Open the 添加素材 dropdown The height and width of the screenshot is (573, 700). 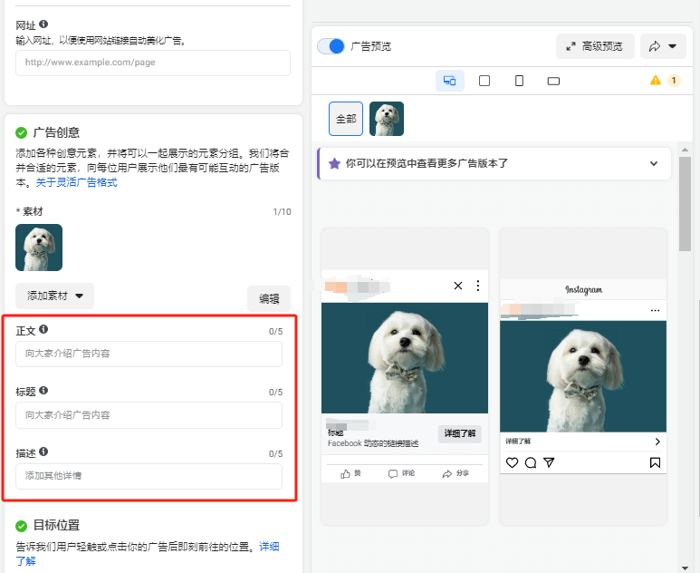pos(54,296)
